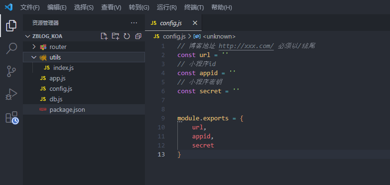Collapse the ZBLOG_KOA project section
The width and height of the screenshot is (390, 185).
click(27, 36)
